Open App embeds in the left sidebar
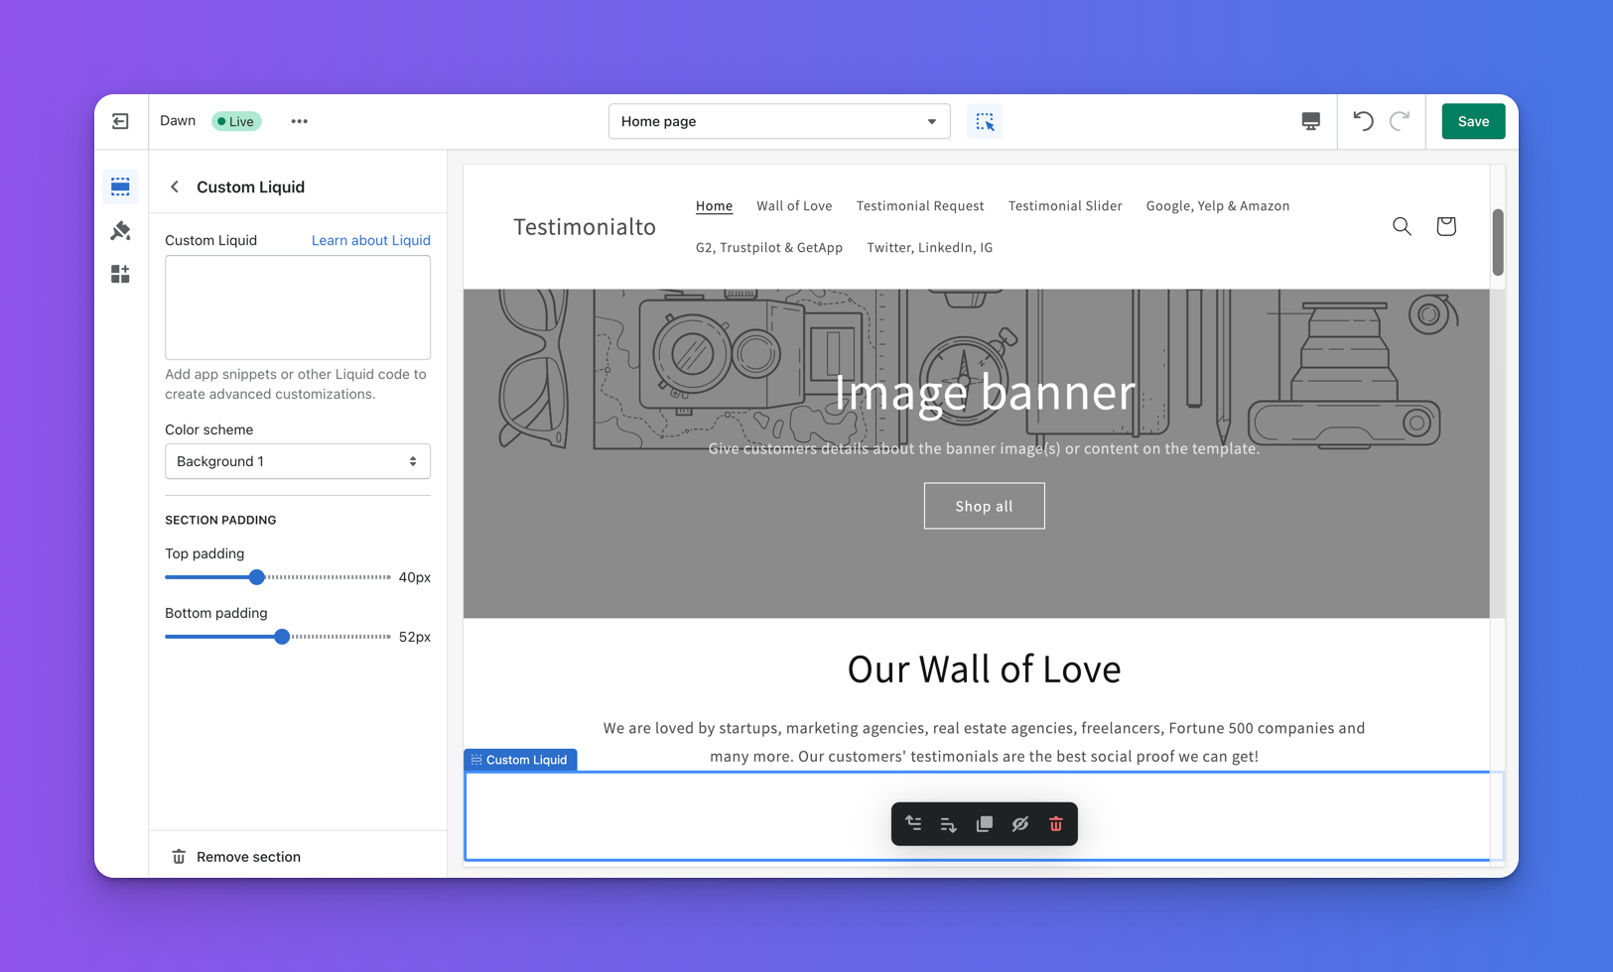This screenshot has height=972, width=1613. tap(120, 275)
